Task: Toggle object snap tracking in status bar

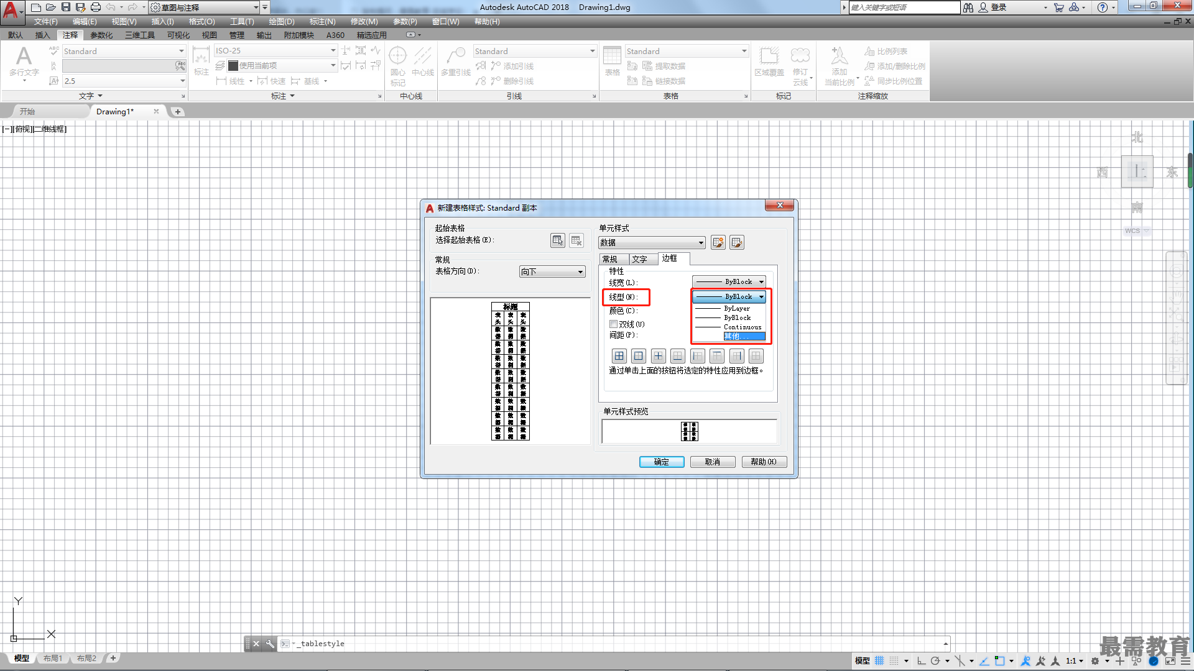Action: pyautogui.click(x=984, y=661)
